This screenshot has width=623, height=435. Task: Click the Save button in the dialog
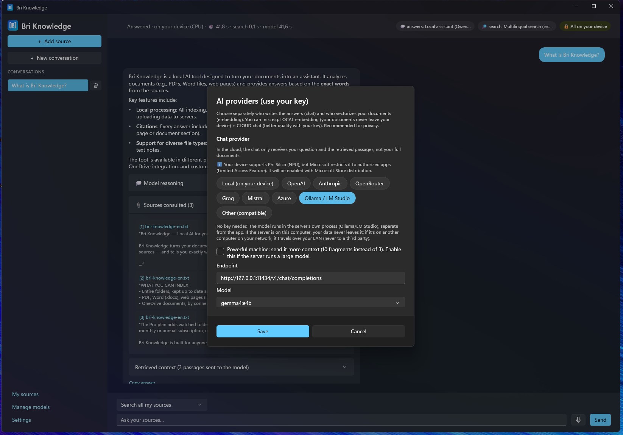(263, 331)
